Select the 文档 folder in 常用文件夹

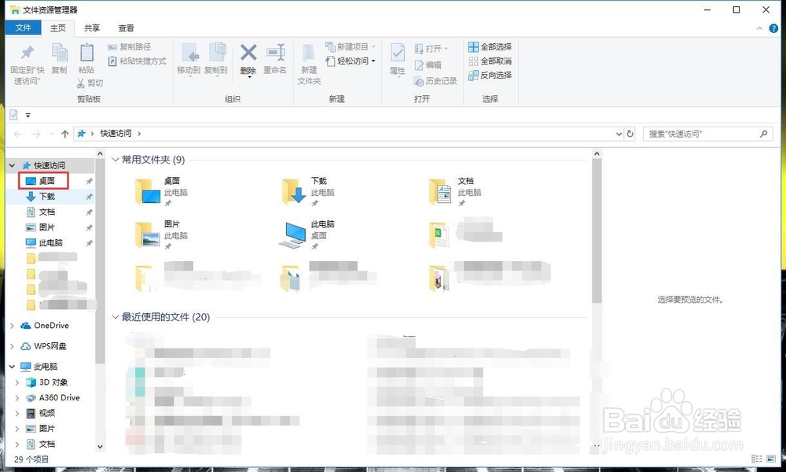click(x=455, y=192)
